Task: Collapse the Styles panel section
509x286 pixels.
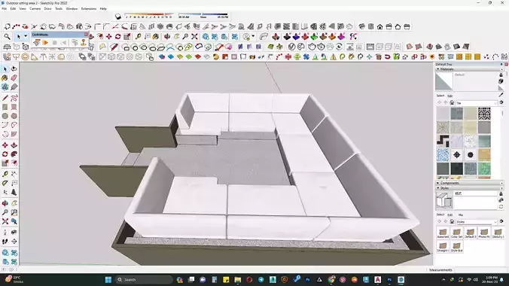Action: tap(438, 188)
